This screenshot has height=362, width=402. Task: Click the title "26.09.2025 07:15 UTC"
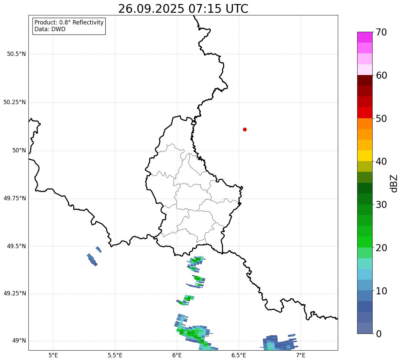[x=183, y=9]
